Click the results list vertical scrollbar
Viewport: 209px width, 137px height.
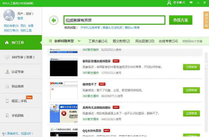pos(206,92)
